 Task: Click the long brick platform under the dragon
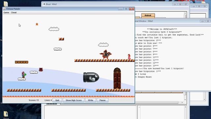105,60
